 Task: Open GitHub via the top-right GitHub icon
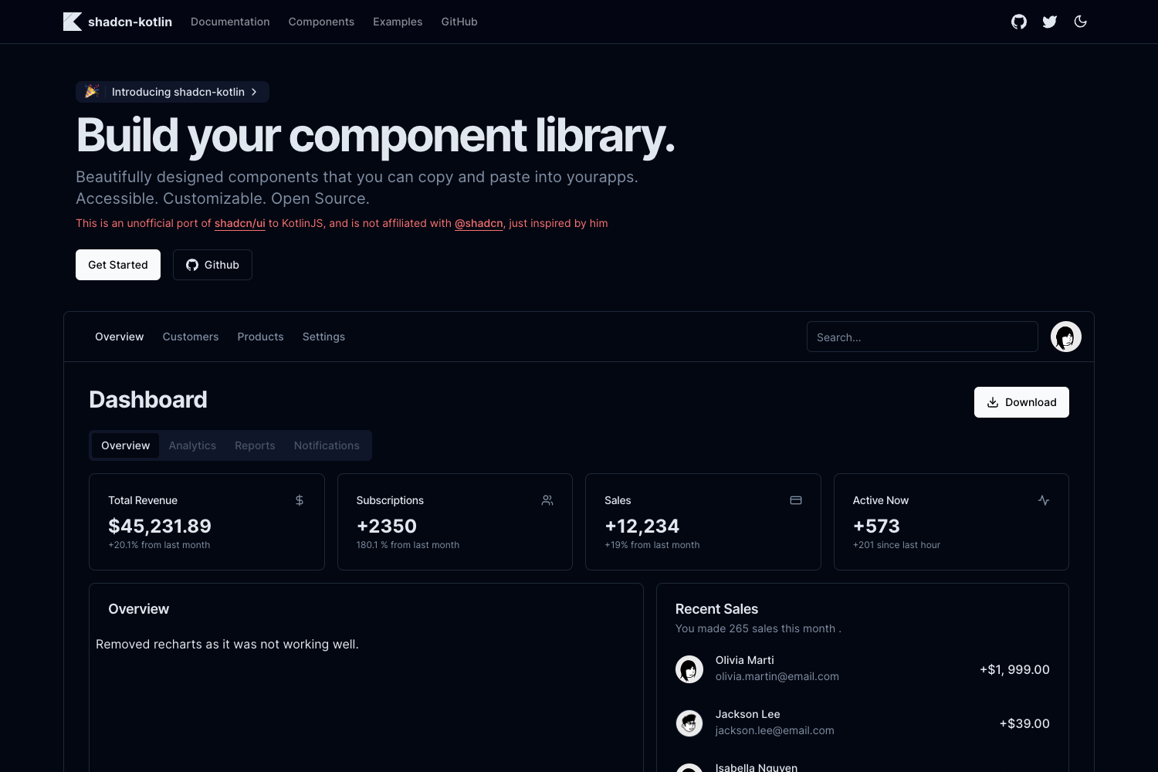coord(1018,22)
